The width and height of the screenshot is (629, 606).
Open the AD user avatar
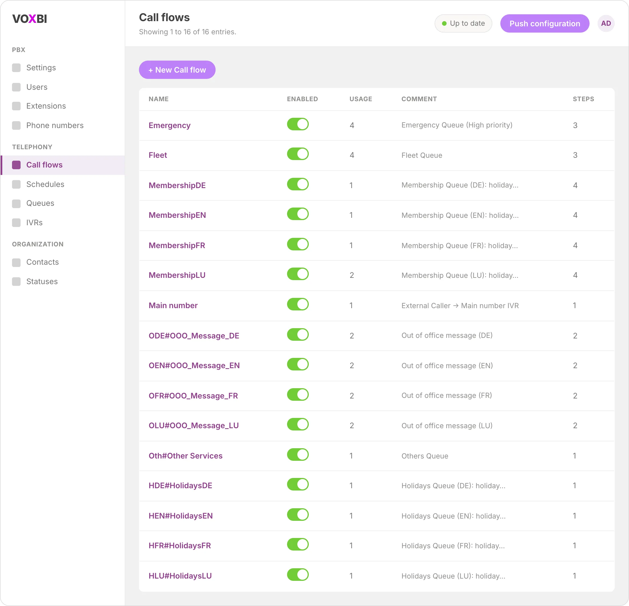(x=606, y=23)
